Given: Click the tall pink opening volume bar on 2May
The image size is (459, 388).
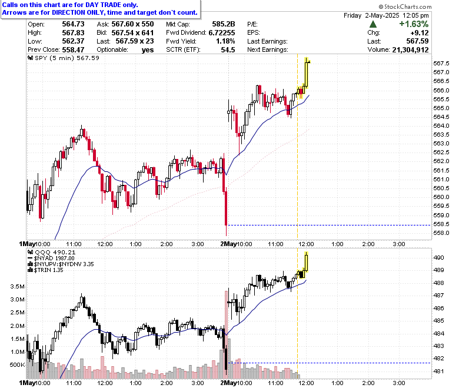Looking at the screenshot, I should [x=226, y=334].
